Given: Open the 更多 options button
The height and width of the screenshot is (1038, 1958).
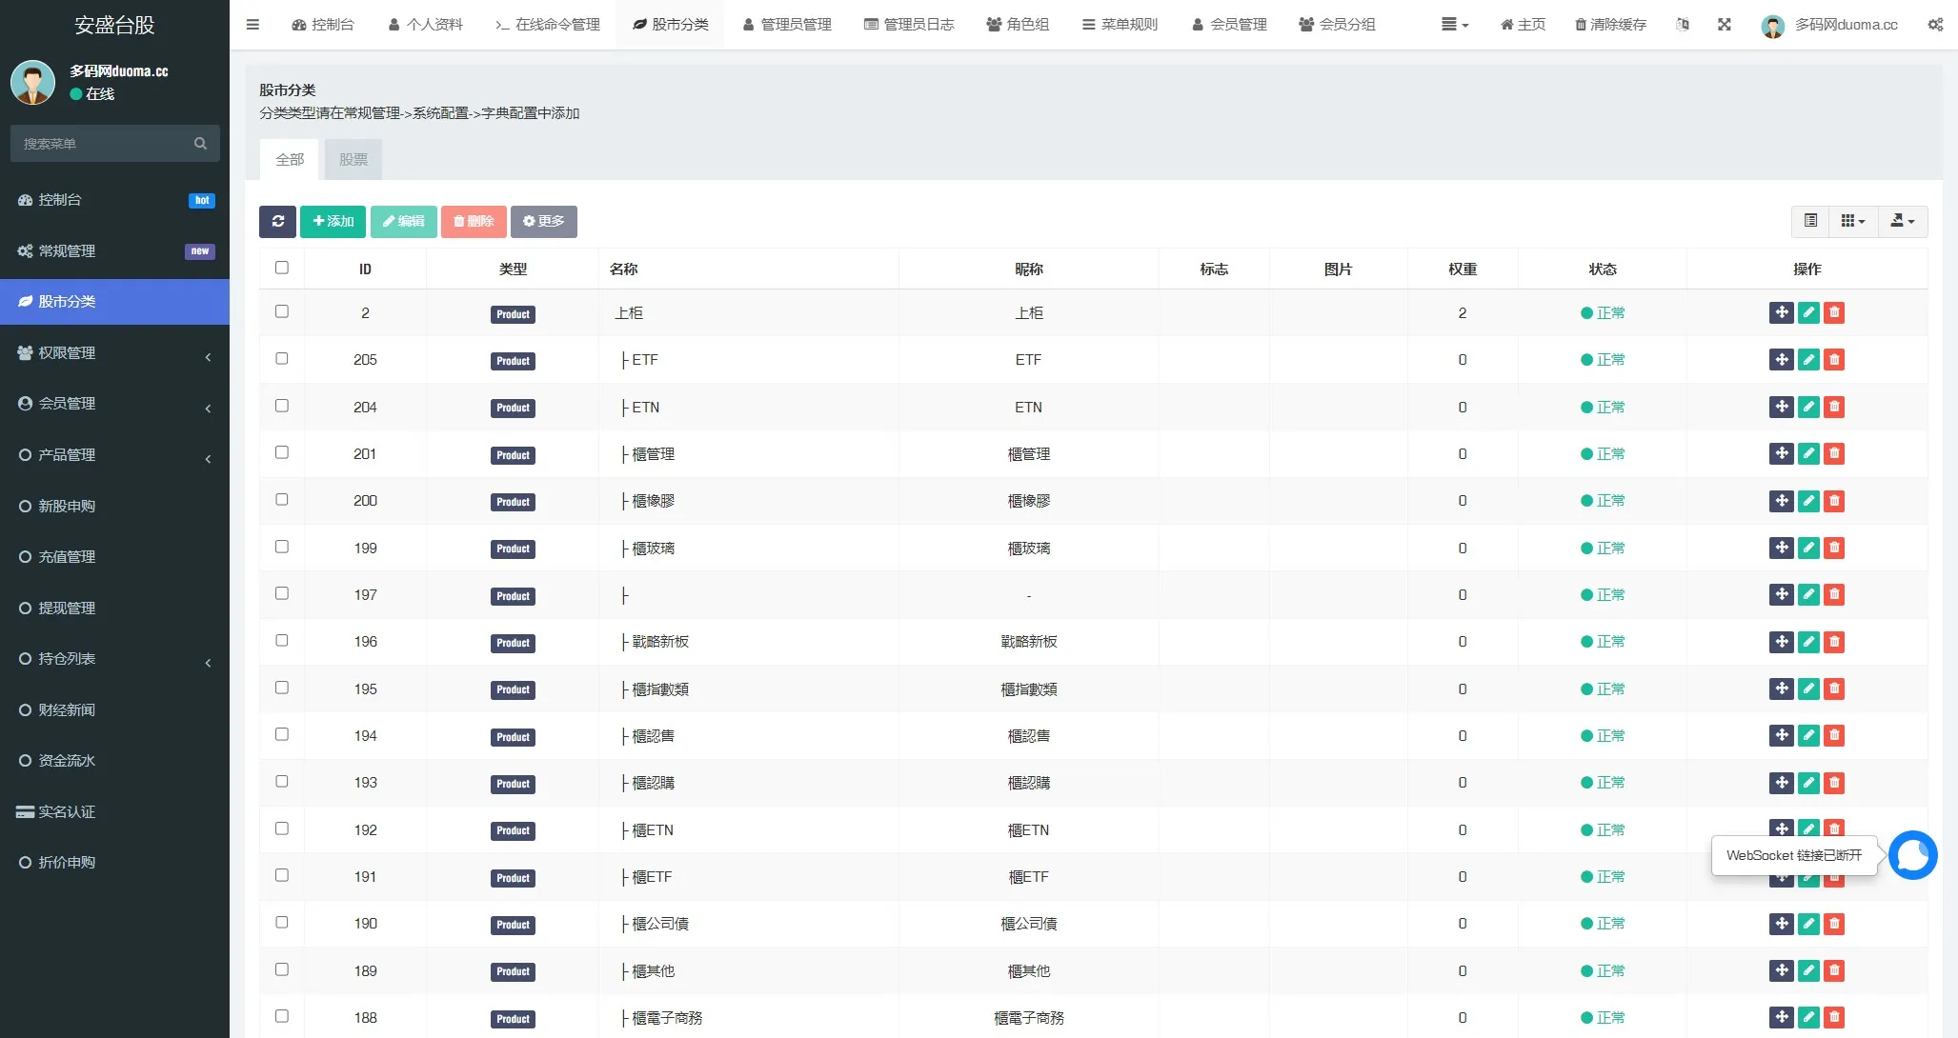Looking at the screenshot, I should (x=544, y=221).
